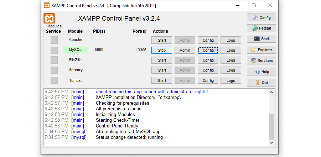
Task: Open the Services button
Action: click(x=261, y=61)
